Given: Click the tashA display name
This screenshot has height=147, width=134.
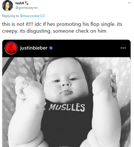Looking at the screenshot, I should tap(20, 3).
